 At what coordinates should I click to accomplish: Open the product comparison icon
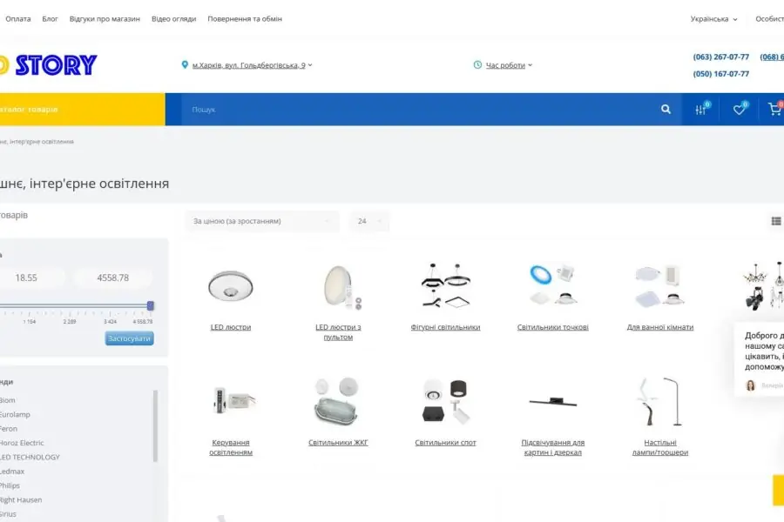point(700,110)
